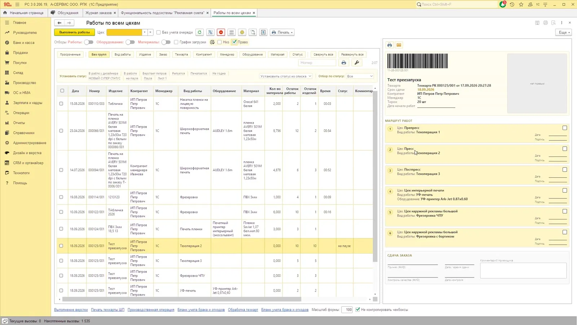
Task: Click the back arrow navigation button
Action: pyautogui.click(x=60, y=23)
